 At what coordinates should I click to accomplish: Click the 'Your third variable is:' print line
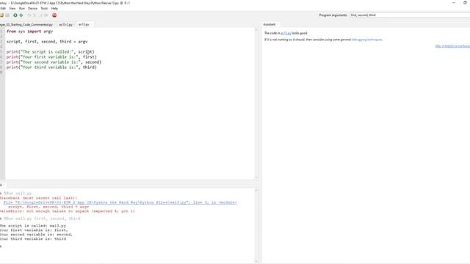point(51,67)
